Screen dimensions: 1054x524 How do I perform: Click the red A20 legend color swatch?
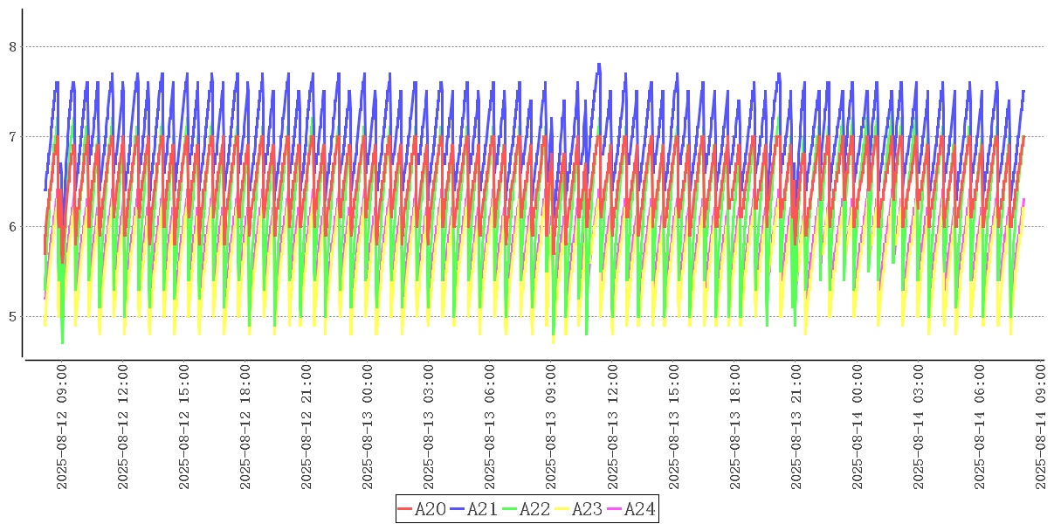pyautogui.click(x=405, y=509)
